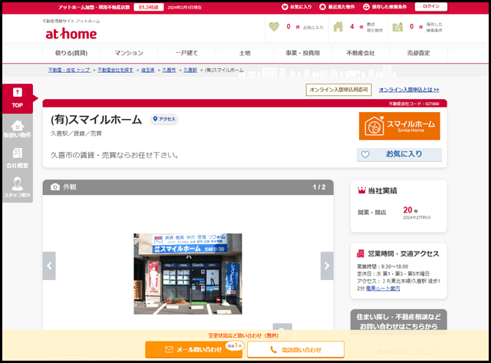The image size is (491, 363).
Task: Select the 開業・開店 20年 record text
Action: (x=394, y=213)
